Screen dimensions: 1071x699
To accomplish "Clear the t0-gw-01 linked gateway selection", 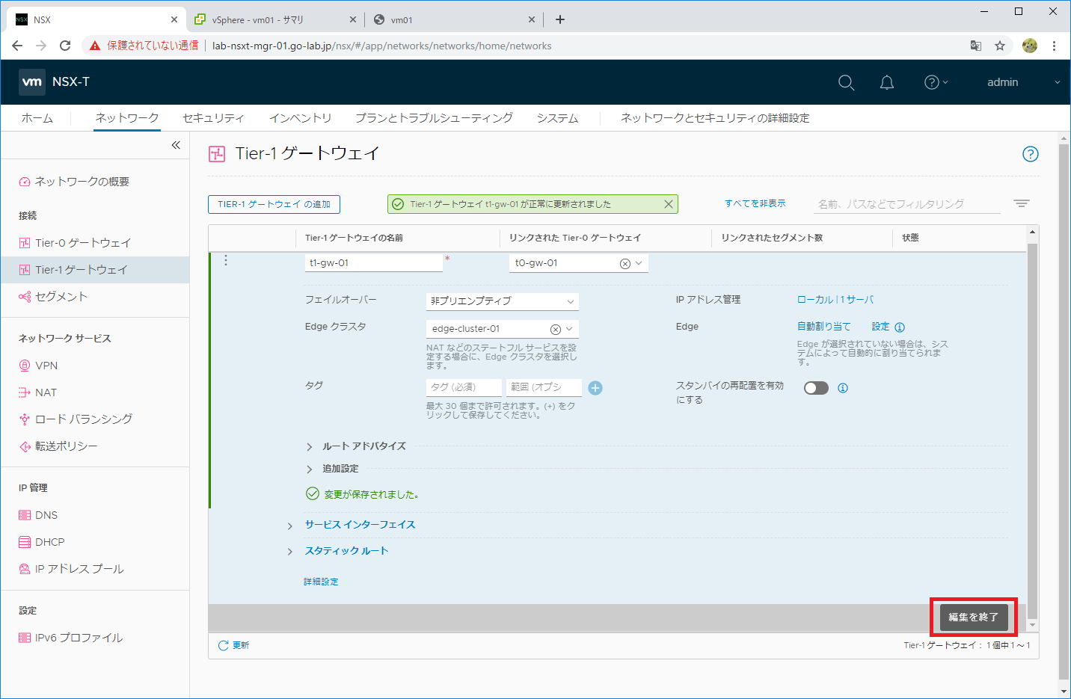I will tap(625, 264).
